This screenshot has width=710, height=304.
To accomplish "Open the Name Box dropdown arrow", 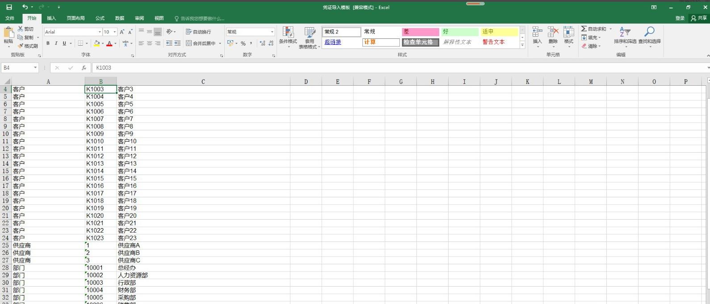I will click(x=35, y=68).
